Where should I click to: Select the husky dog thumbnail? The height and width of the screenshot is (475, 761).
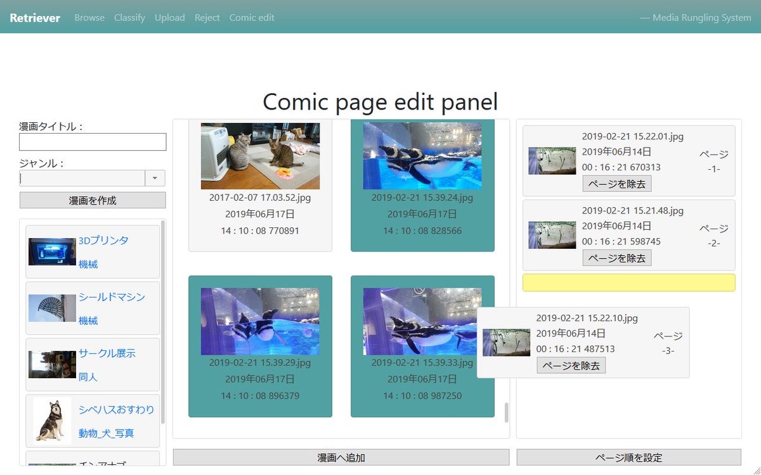pos(52,421)
